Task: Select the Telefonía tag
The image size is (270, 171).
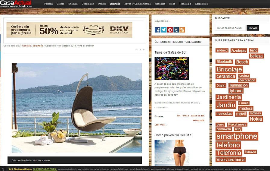Action: 229,153
